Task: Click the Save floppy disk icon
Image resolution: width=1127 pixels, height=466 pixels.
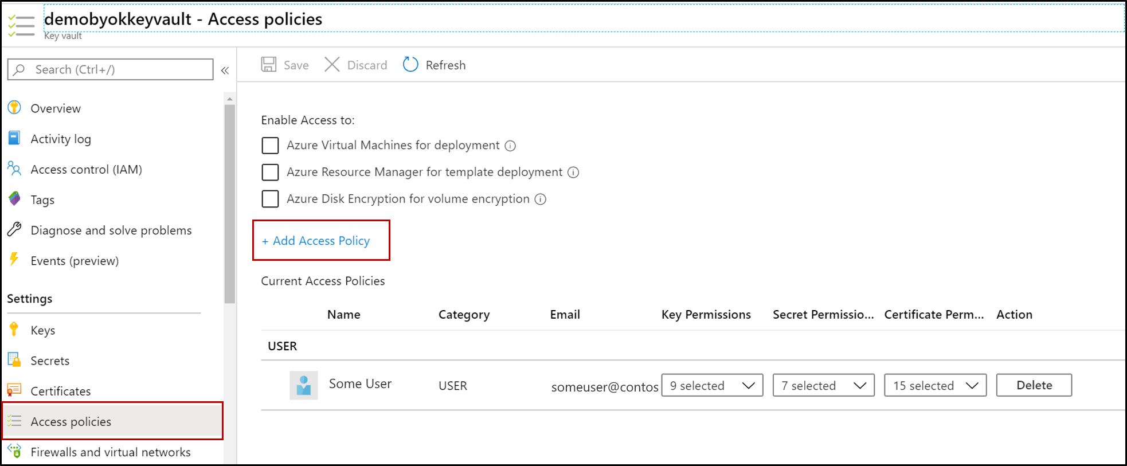Action: click(269, 64)
